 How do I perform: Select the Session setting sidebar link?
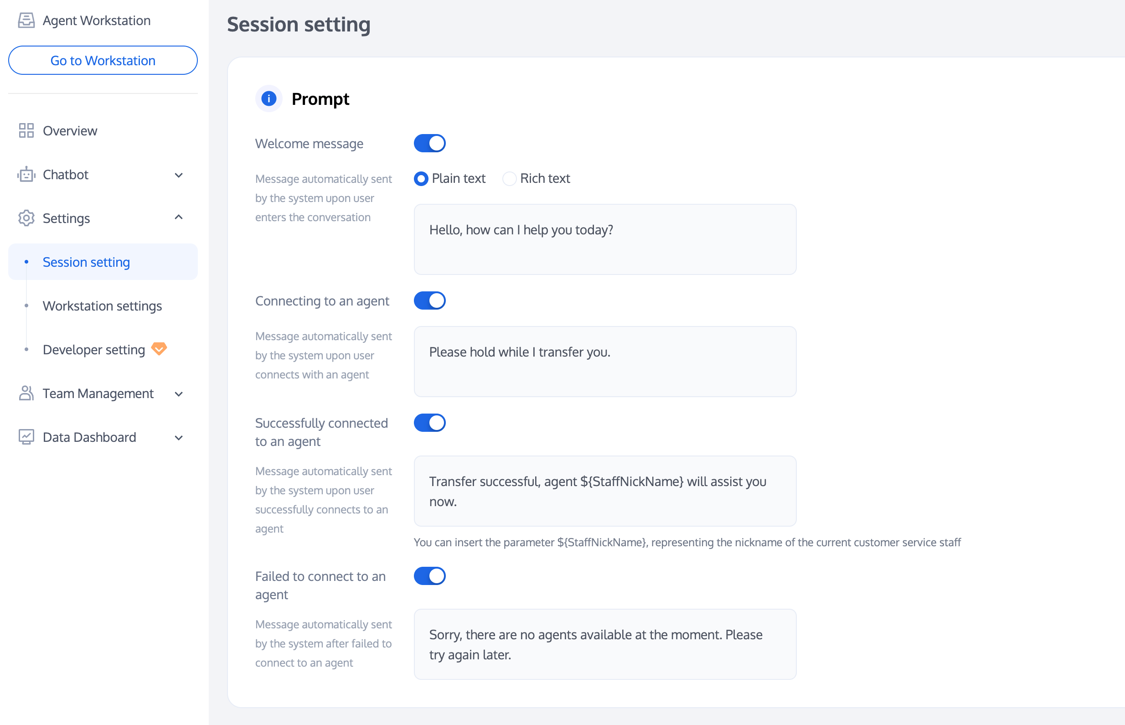tap(86, 262)
